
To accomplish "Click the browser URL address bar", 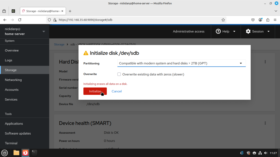I will click(137, 20).
